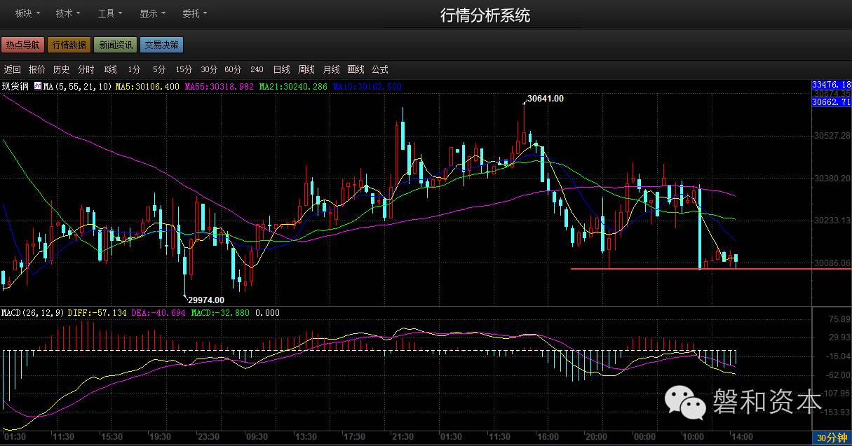Image resolution: width=852 pixels, height=446 pixels.
Task: Switch to 月线 monthly chart
Action: (x=331, y=69)
